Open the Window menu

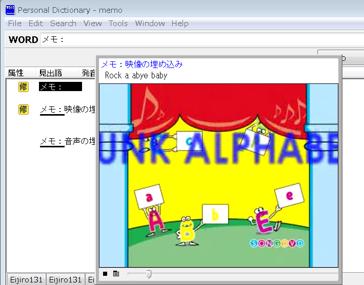150,24
